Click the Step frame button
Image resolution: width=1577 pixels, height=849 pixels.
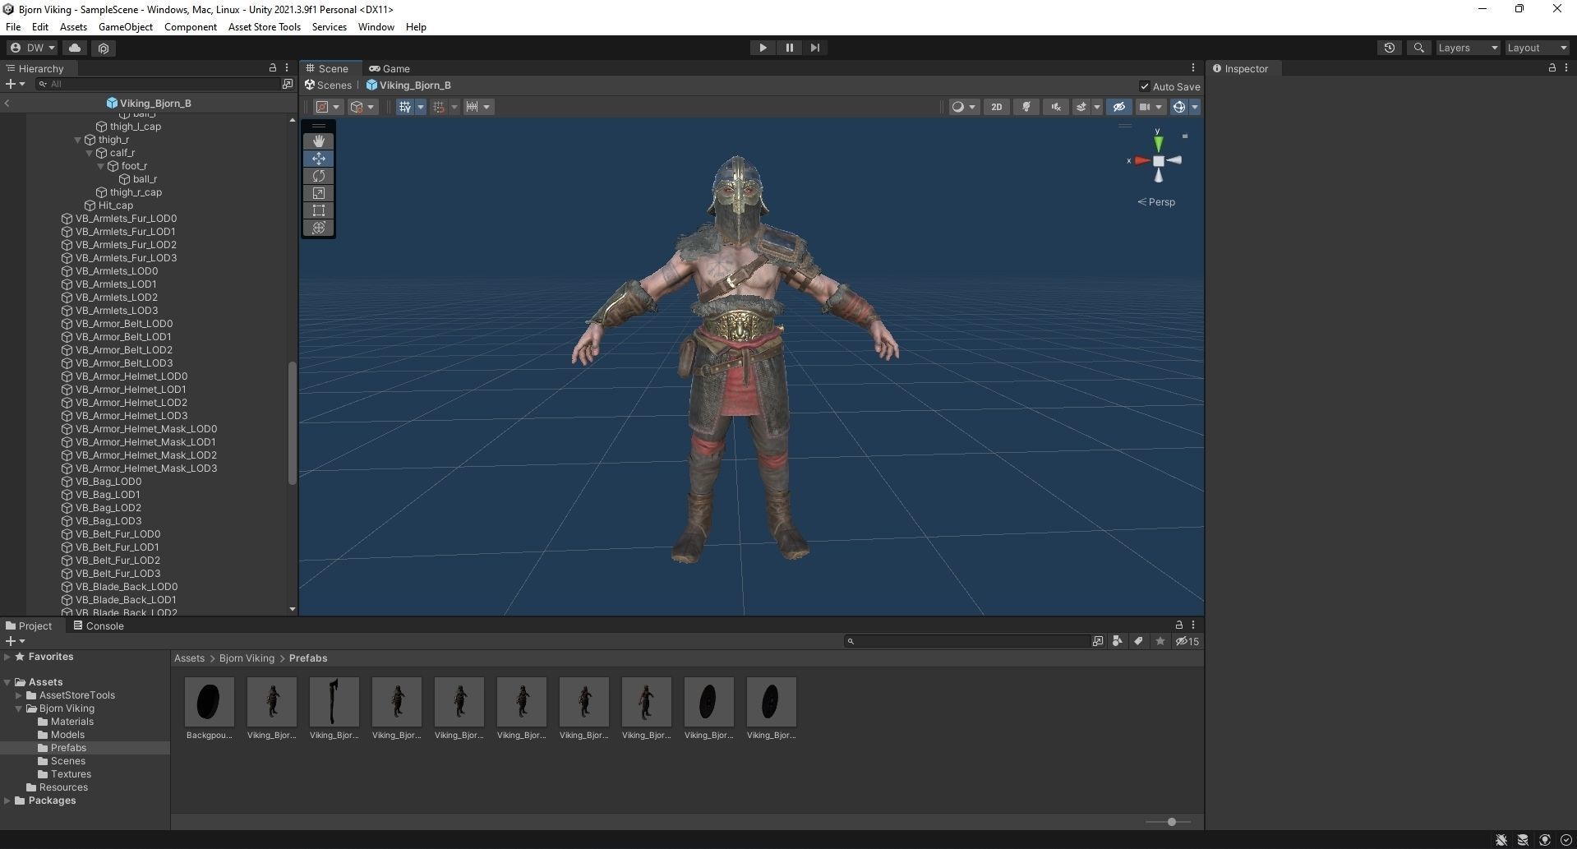point(815,48)
